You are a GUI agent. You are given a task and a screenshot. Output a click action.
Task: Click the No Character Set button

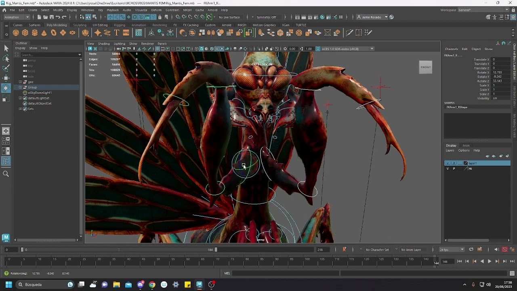[377, 249]
